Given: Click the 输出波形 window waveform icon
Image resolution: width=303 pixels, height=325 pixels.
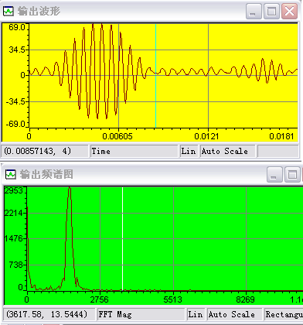Looking at the screenshot, I should click(x=8, y=11).
